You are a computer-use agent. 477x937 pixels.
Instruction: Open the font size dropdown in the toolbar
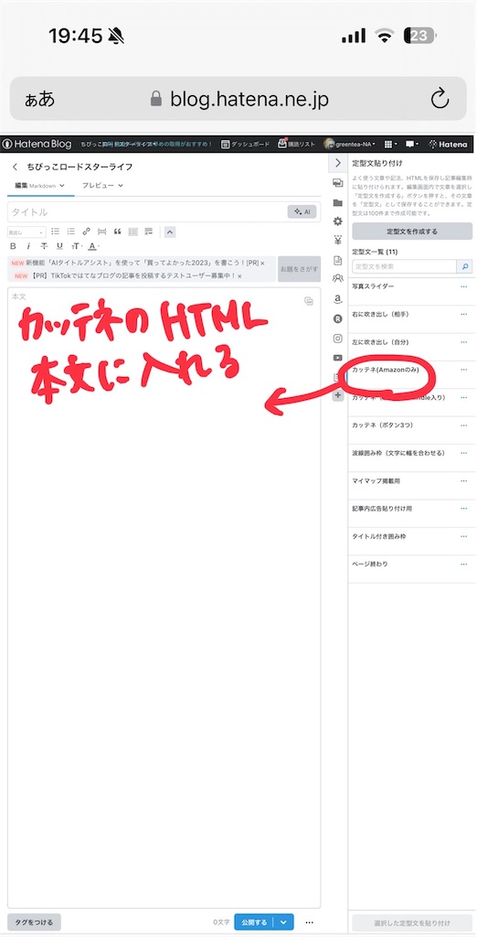(x=77, y=246)
